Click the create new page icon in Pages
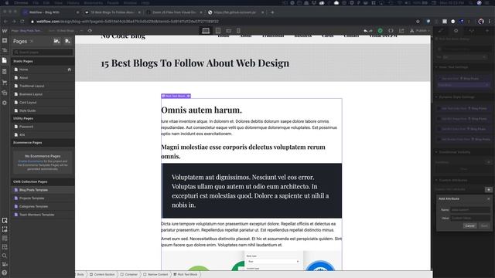This screenshot has height=278, width=495. click(67, 41)
